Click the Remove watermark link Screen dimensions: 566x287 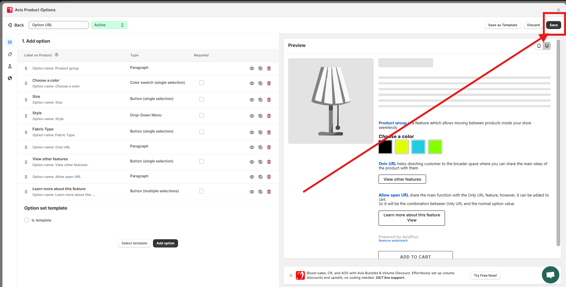pyautogui.click(x=393, y=241)
